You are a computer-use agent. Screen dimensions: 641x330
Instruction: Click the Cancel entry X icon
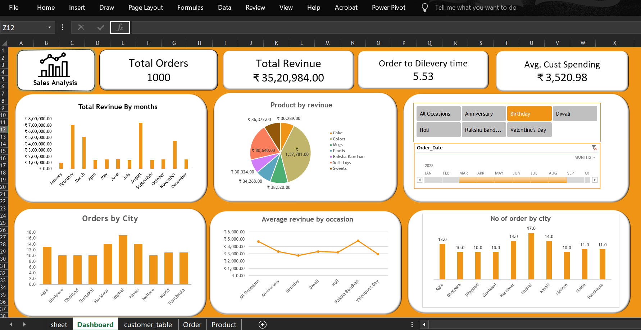(81, 27)
